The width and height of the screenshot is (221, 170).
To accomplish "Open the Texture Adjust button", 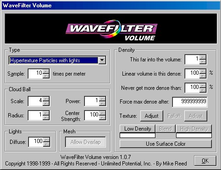I will pos(152,116).
